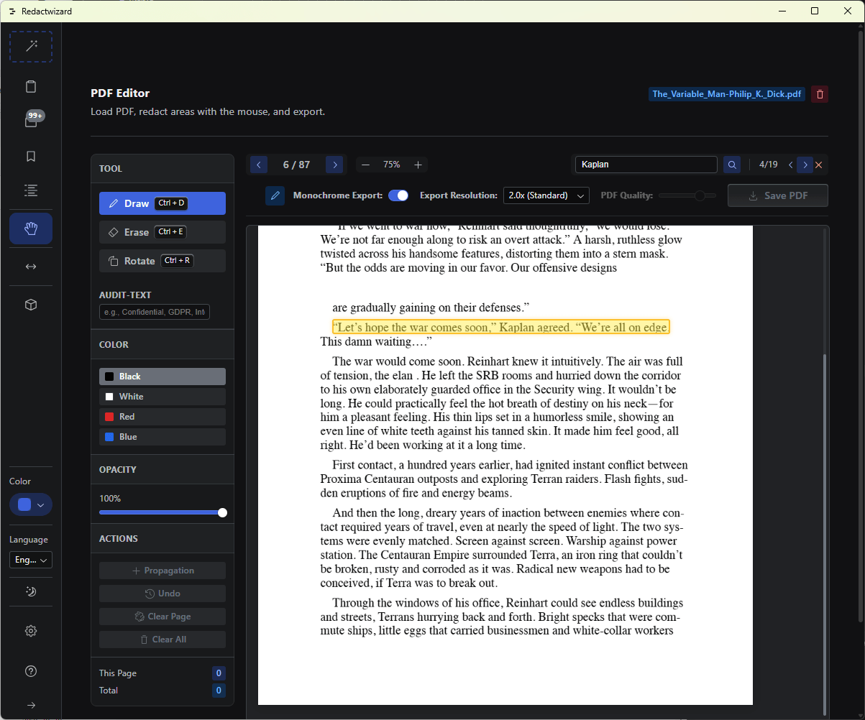The image size is (865, 720).
Task: Adjust the Opacity slider
Action: 163,512
